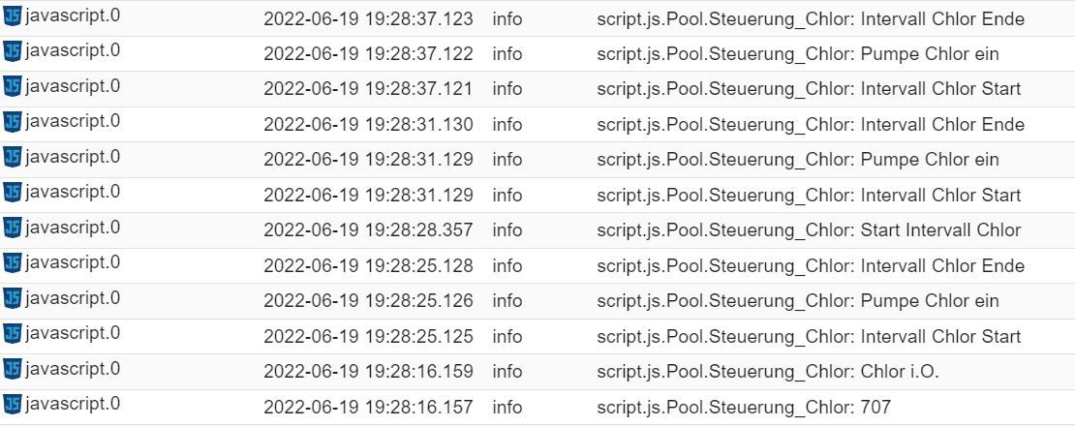Click the timestamp 2022-06-19 19:28:25.126
This screenshot has height=427, width=1075.
point(368,301)
